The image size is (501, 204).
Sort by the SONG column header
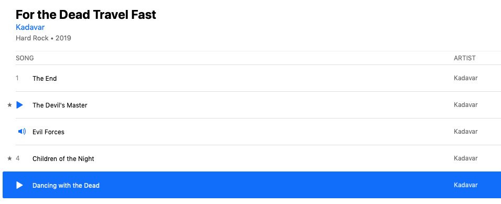pyautogui.click(x=25, y=58)
